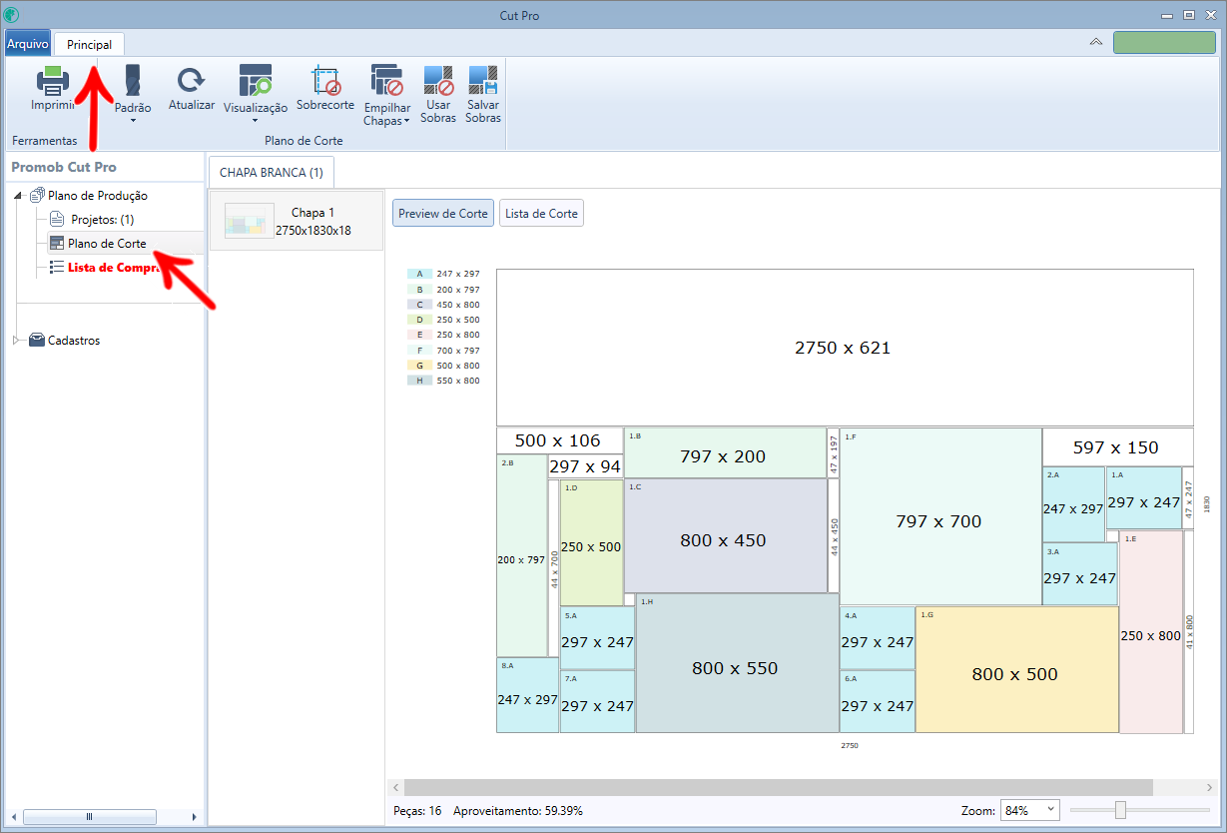Select the 797 x 200 piece 1.B
This screenshot has height=833, width=1227.
coord(725,452)
